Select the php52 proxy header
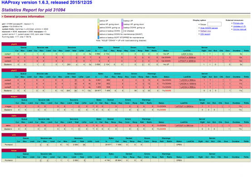This screenshot has width=252, height=177. [x=14, y=70]
